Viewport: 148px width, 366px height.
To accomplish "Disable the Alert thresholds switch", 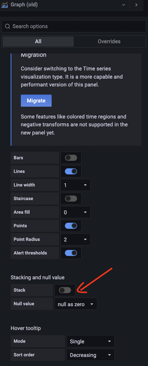I will pyautogui.click(x=71, y=253).
